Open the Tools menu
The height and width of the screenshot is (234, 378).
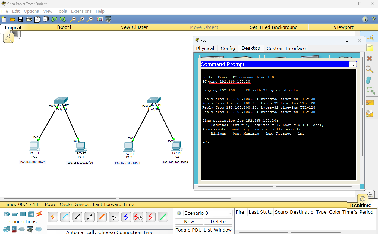(62, 11)
